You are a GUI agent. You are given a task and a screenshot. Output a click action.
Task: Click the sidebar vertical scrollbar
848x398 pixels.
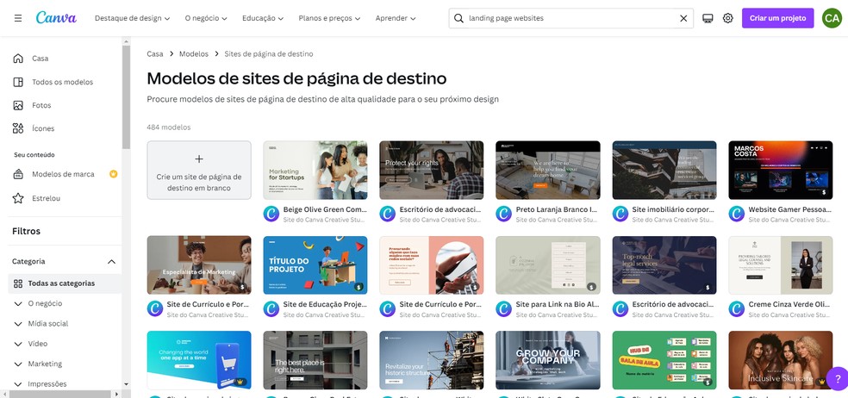click(x=126, y=97)
